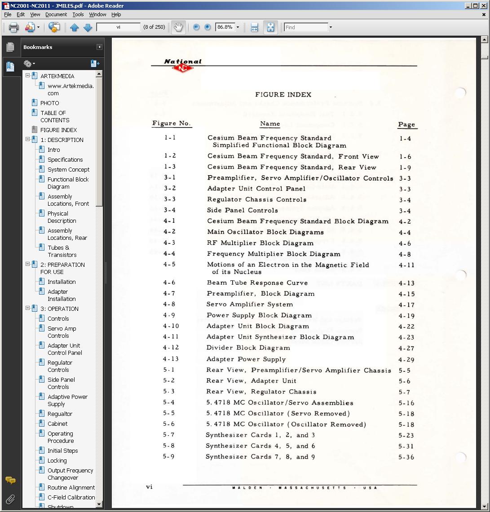Go to Physical Description bookmark
Screen dimensions: 490x512
click(62, 217)
